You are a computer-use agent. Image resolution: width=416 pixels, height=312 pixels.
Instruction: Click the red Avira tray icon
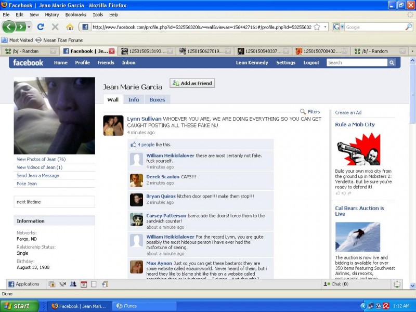pyautogui.click(x=386, y=306)
